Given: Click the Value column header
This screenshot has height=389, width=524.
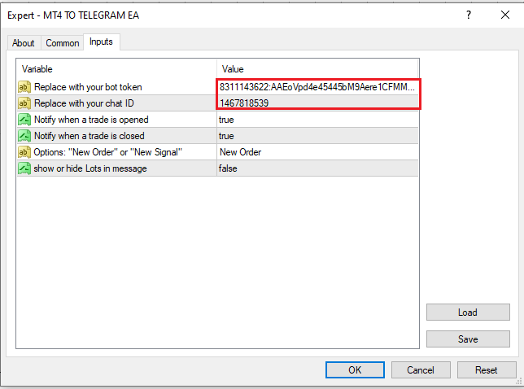Looking at the screenshot, I should (317, 69).
